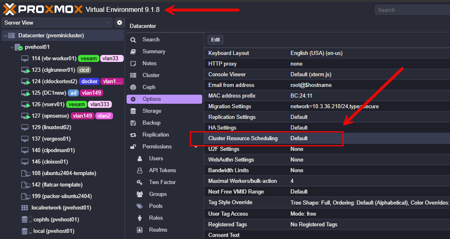Click the veeam tag on VM 114
The height and width of the screenshot is (239, 450).
(88, 59)
